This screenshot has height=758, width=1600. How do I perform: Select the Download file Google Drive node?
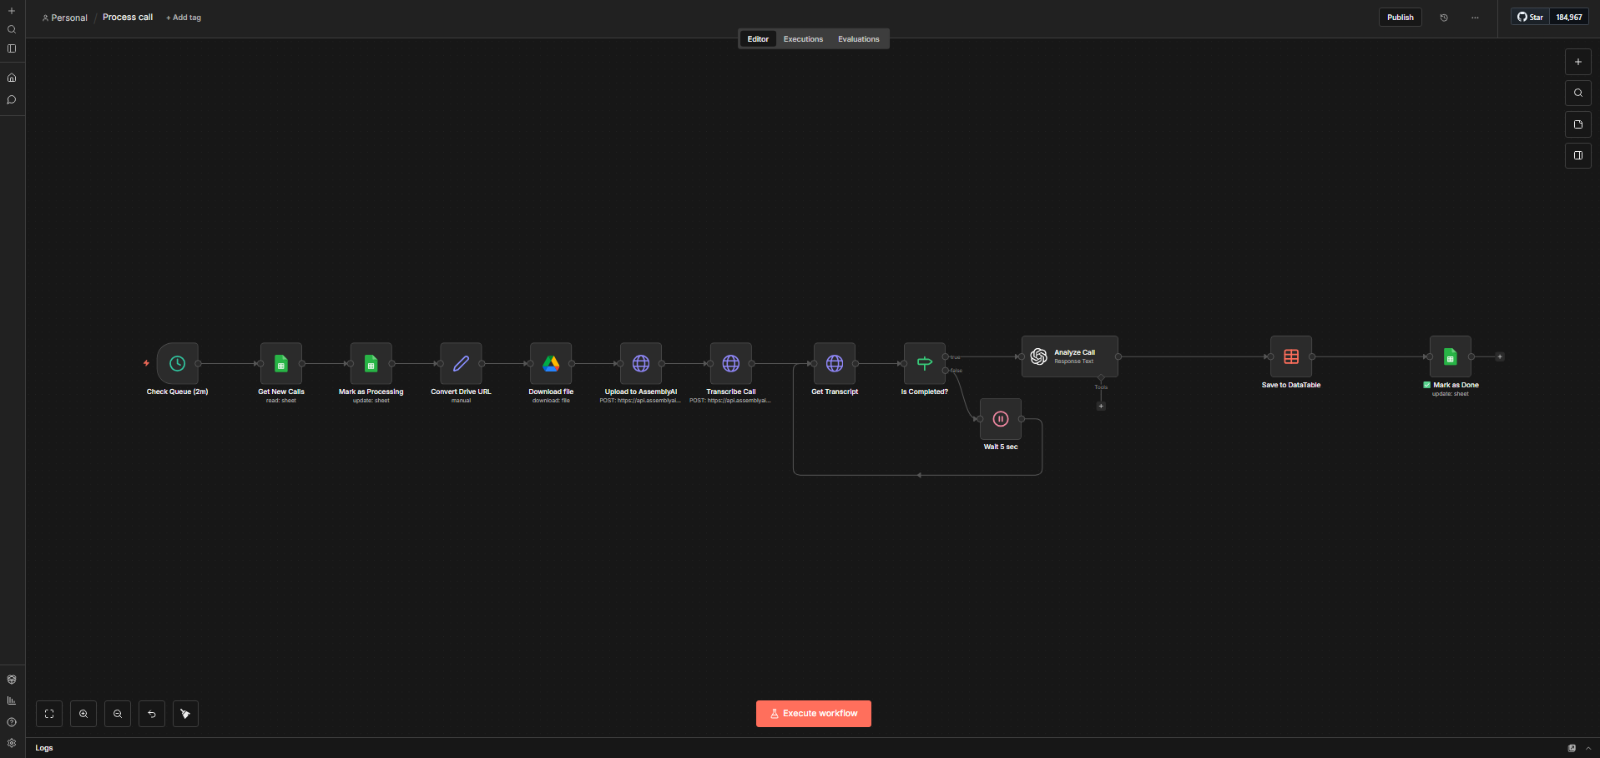pyautogui.click(x=551, y=363)
